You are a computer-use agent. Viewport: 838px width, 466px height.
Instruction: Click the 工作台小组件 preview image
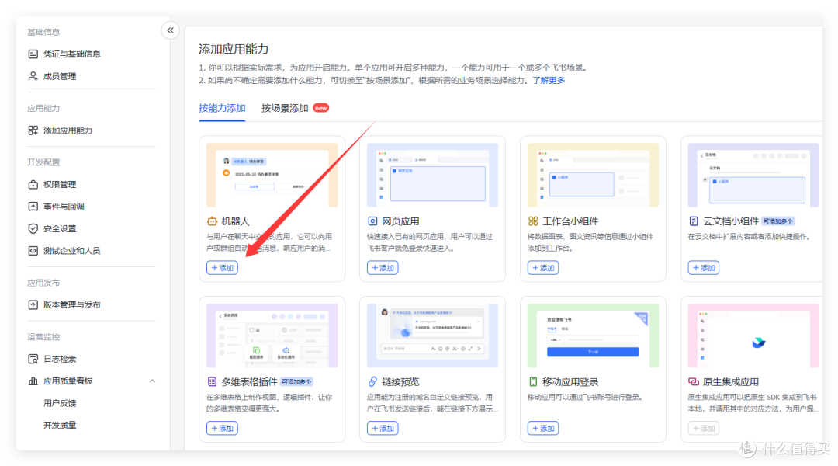point(593,175)
